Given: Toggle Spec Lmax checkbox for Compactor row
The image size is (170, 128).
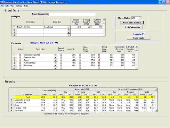Looking at the screenshot, I should (80, 55).
